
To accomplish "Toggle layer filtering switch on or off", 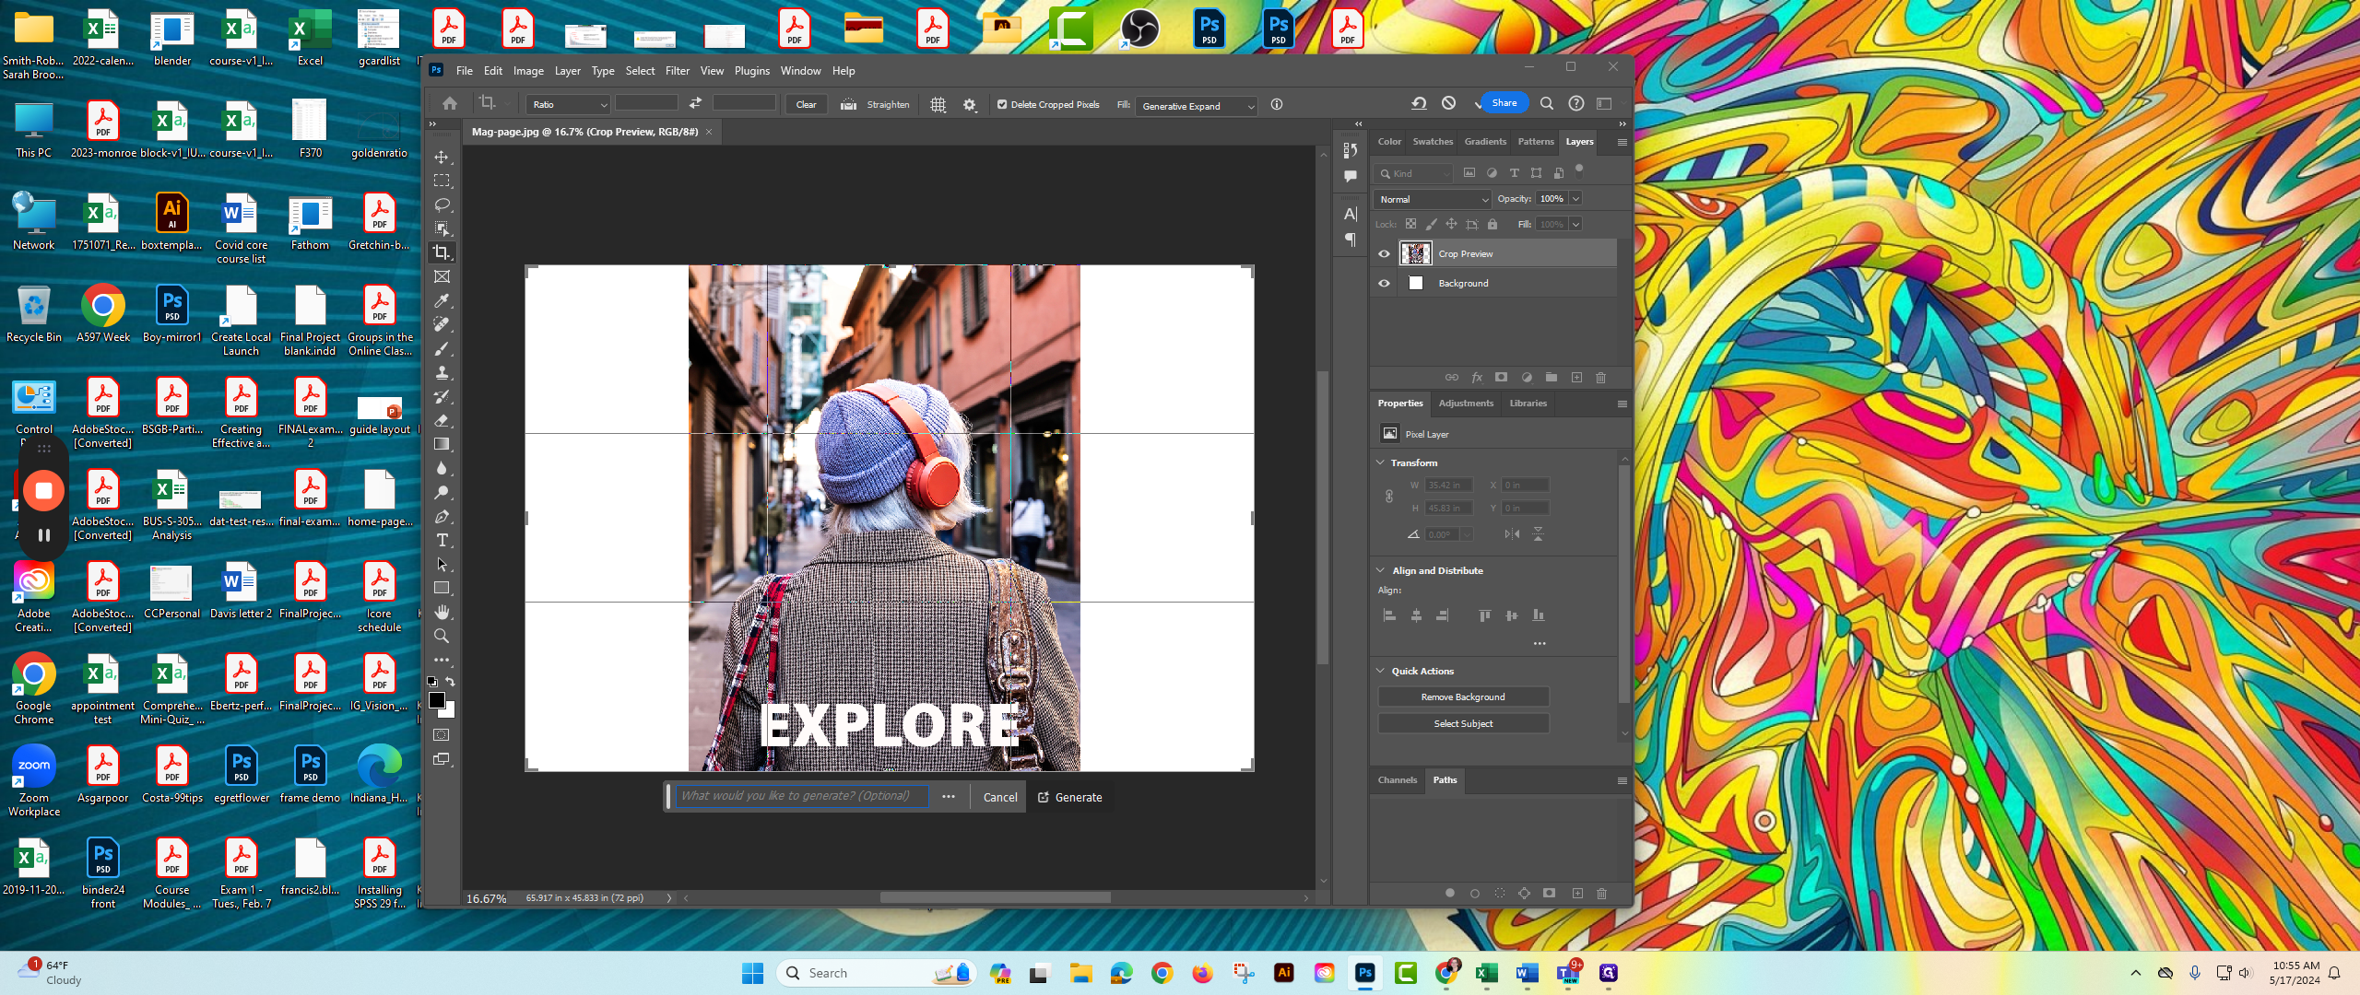I will (x=1579, y=170).
